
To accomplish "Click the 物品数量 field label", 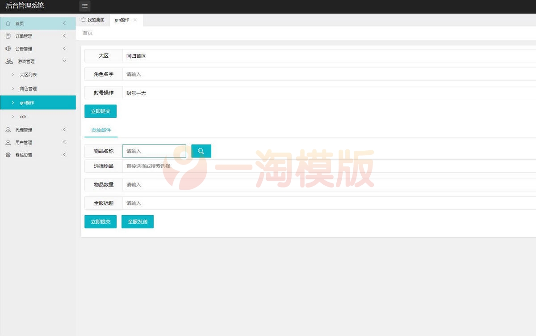I will coord(104,185).
